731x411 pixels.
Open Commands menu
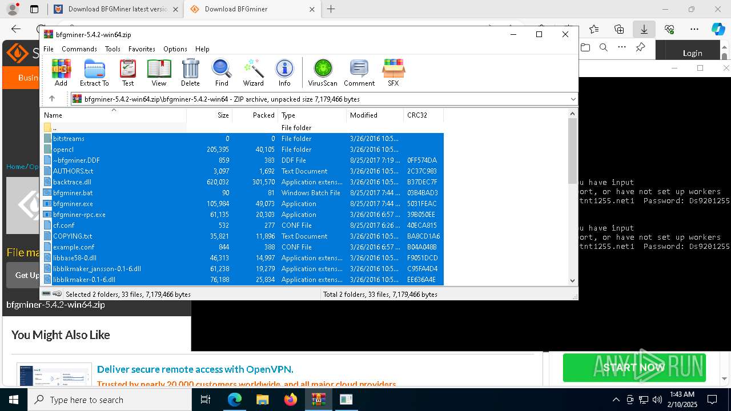coord(79,49)
